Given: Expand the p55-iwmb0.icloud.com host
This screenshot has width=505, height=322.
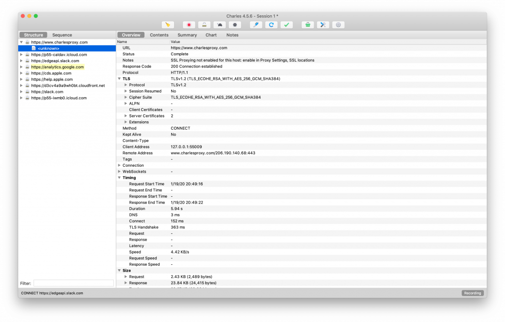Looking at the screenshot, I should (22, 98).
